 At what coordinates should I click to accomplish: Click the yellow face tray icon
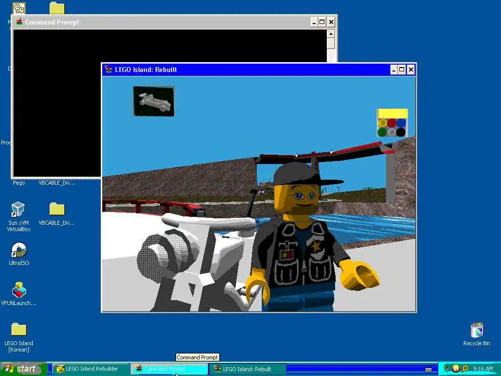tap(455, 369)
